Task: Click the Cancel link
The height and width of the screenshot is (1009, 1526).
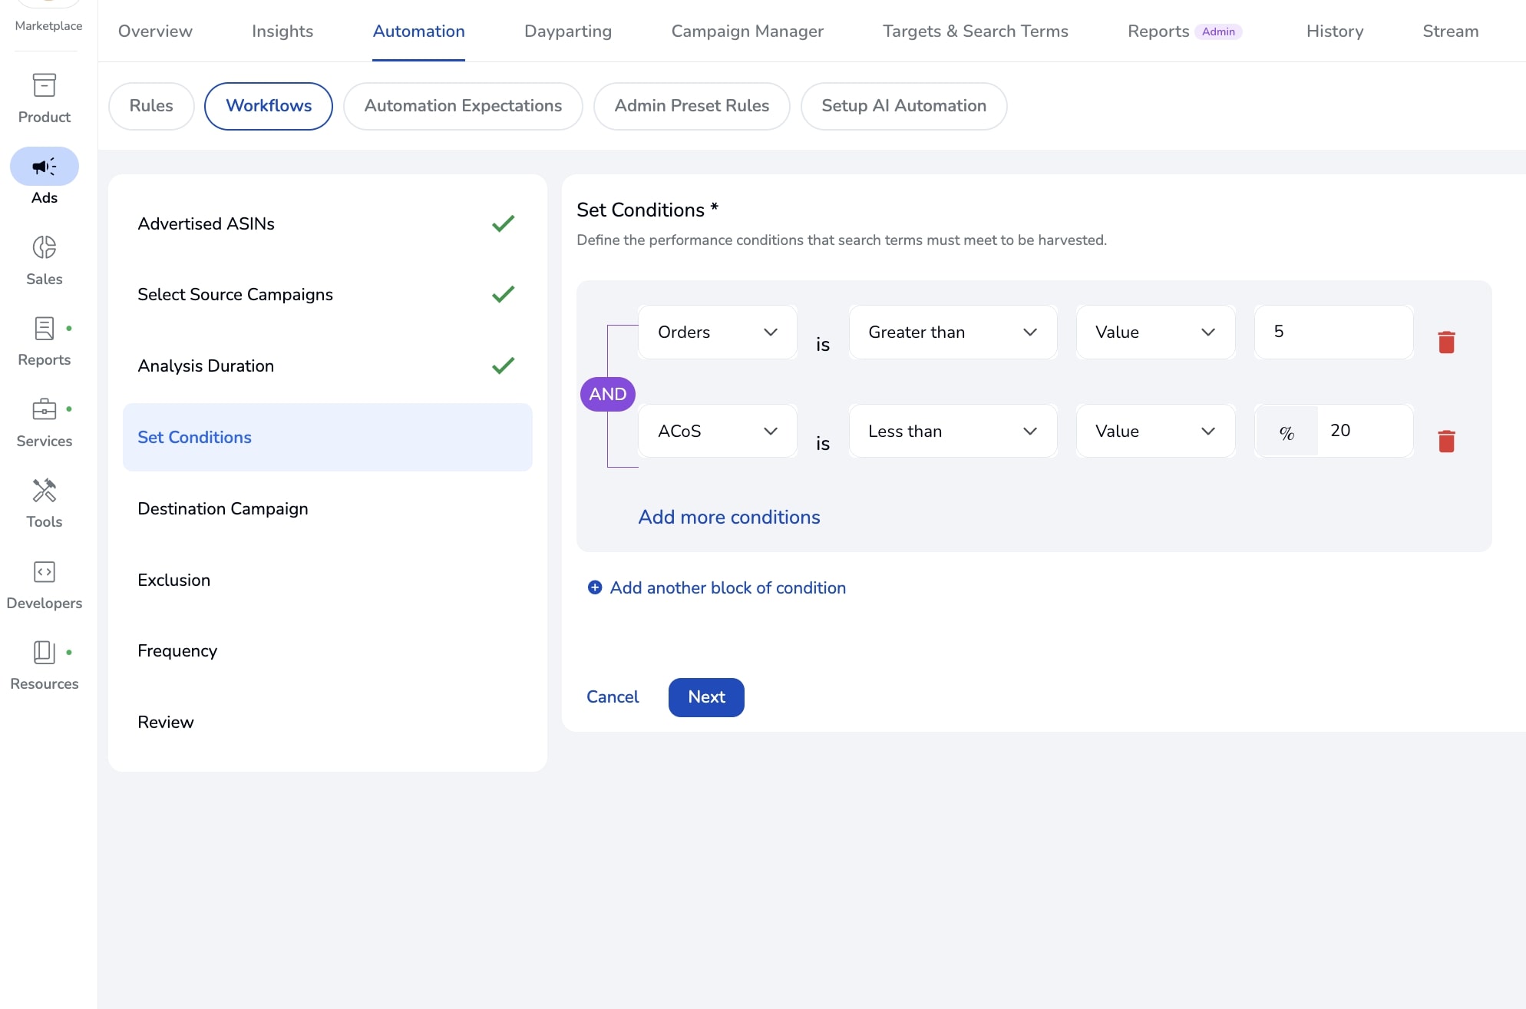Action: [613, 697]
